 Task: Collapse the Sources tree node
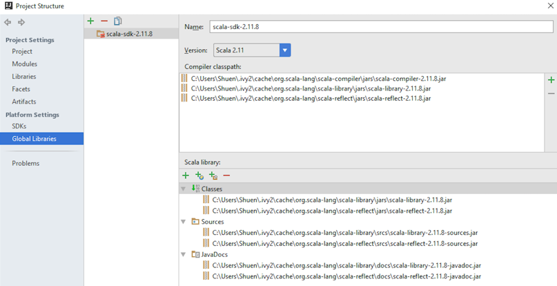(184, 222)
